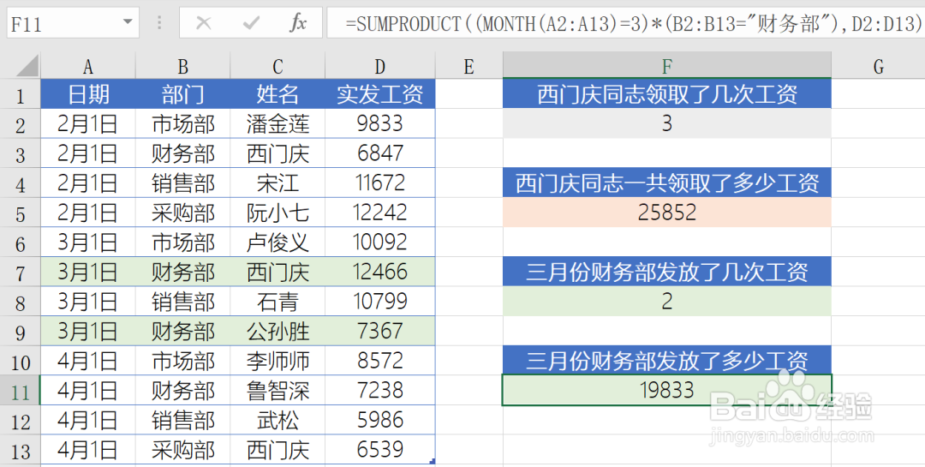Image resolution: width=925 pixels, height=467 pixels.
Task: Select salary cell 10092
Action: tap(380, 242)
